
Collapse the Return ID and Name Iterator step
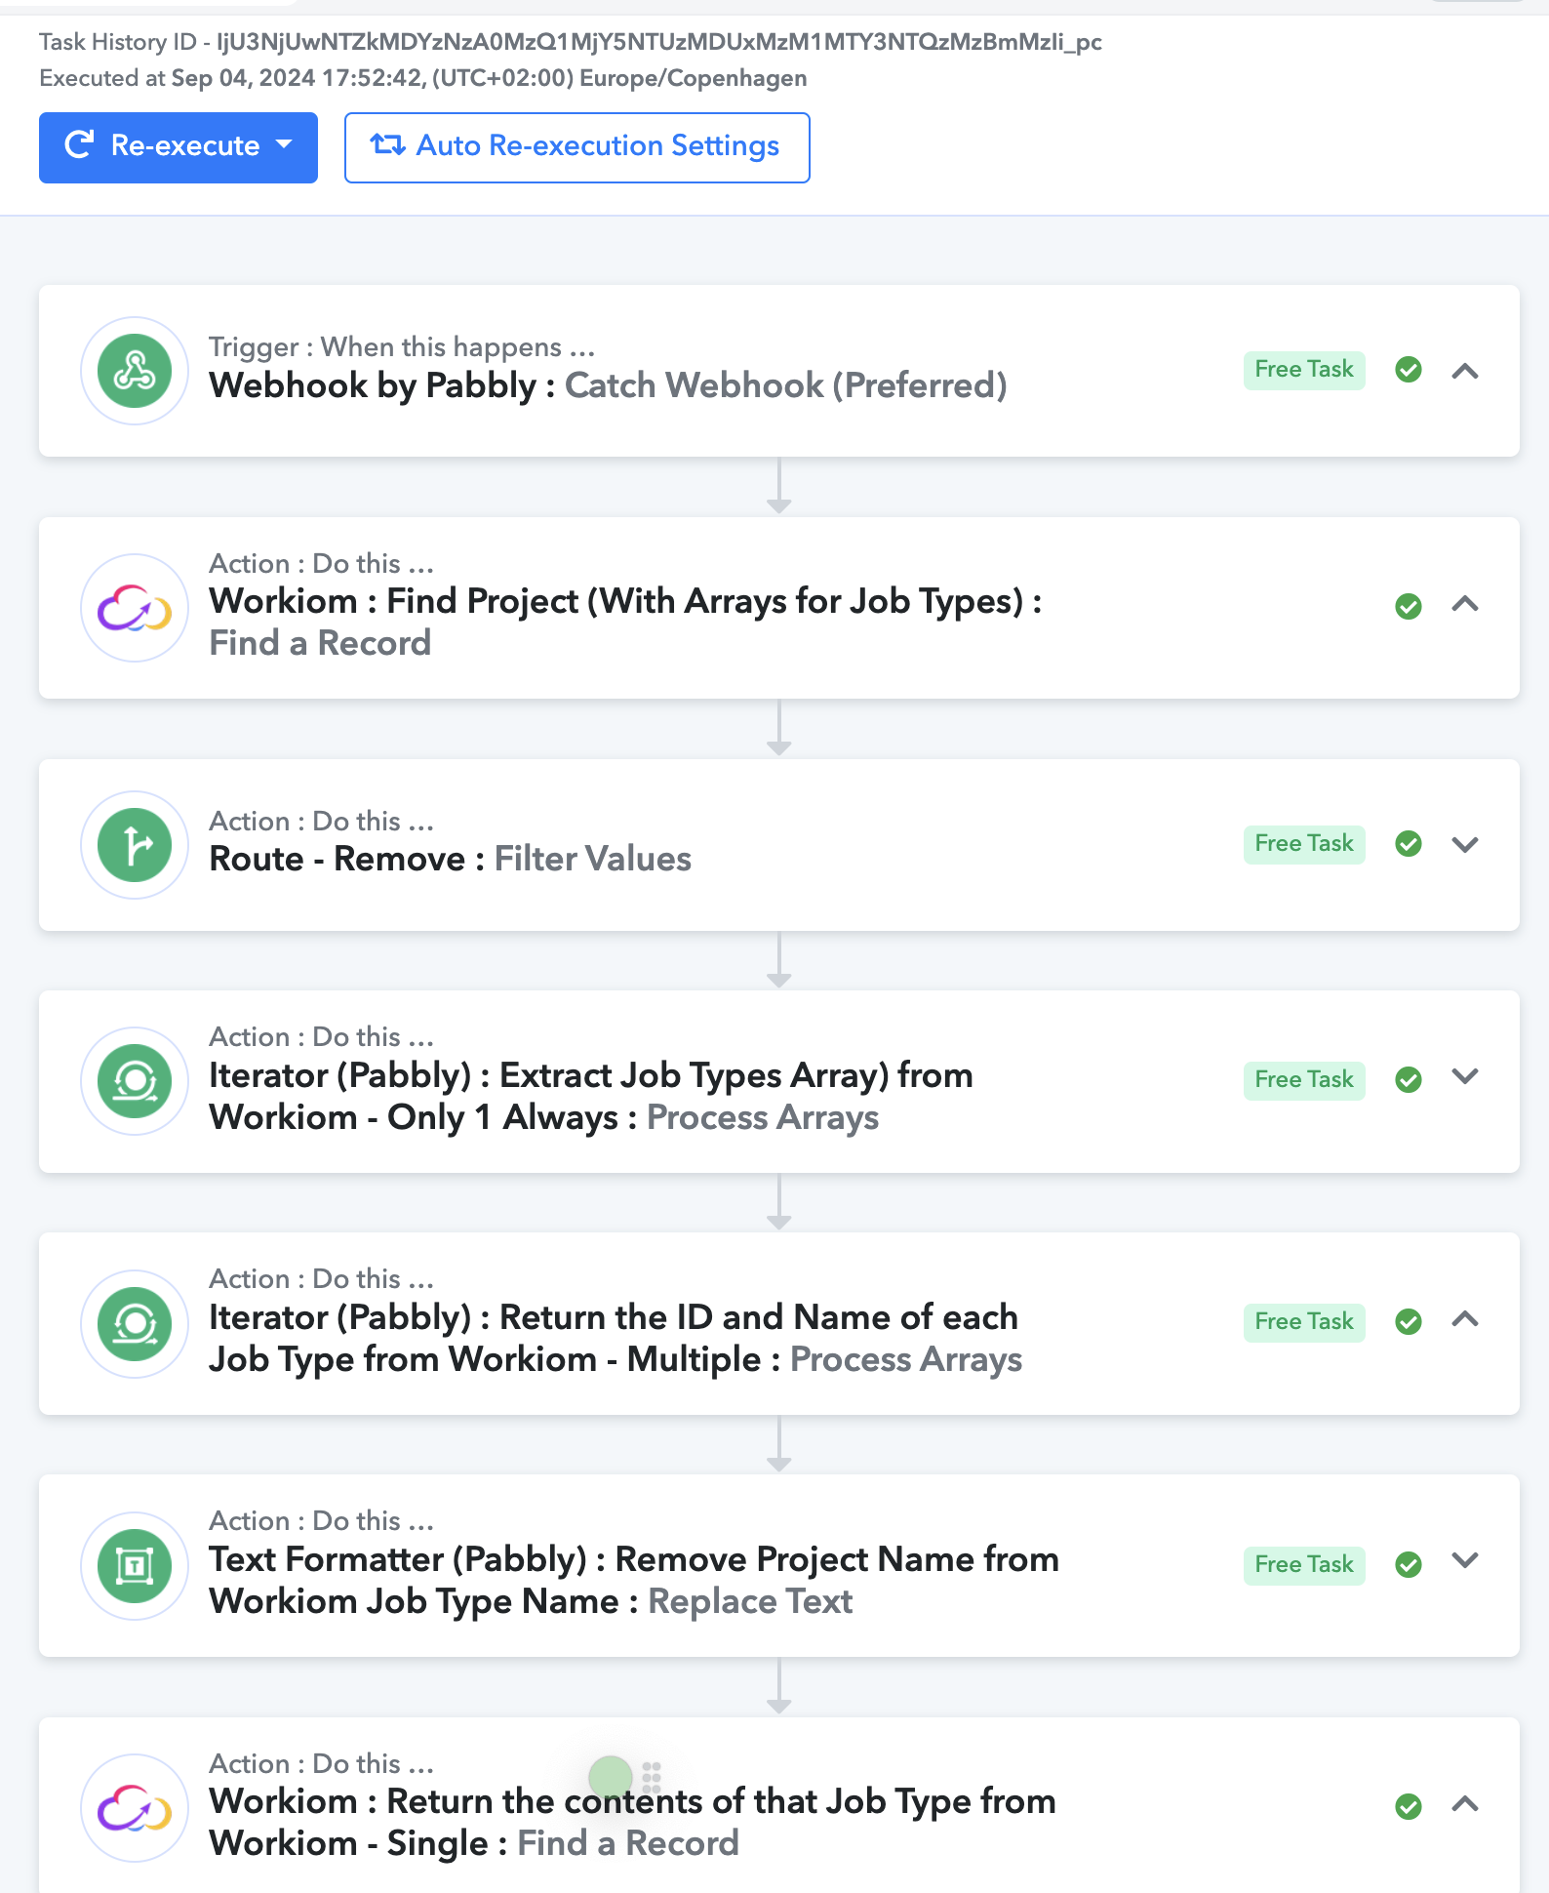[x=1465, y=1319]
